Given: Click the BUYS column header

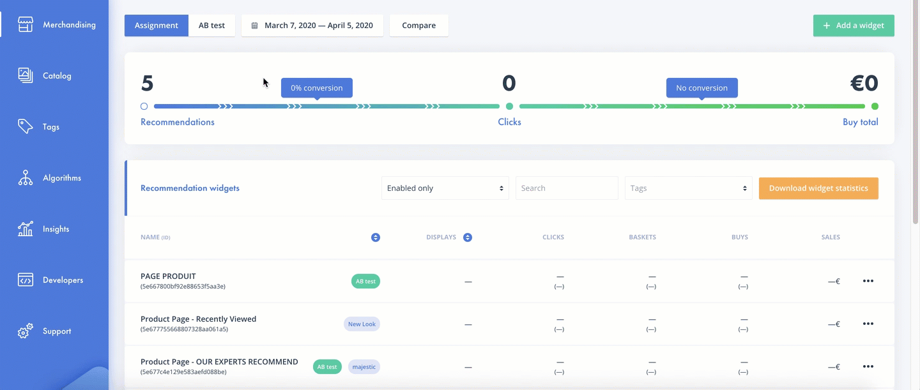Looking at the screenshot, I should pos(740,237).
